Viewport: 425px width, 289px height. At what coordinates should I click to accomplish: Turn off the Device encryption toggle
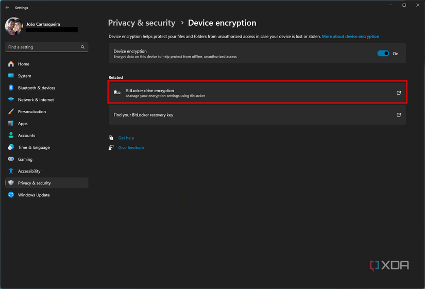coord(383,54)
